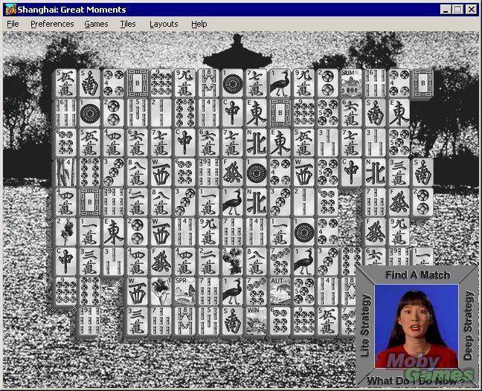Click What Do I Do Now?
Viewport: 482px width, 391px height.
(x=416, y=381)
